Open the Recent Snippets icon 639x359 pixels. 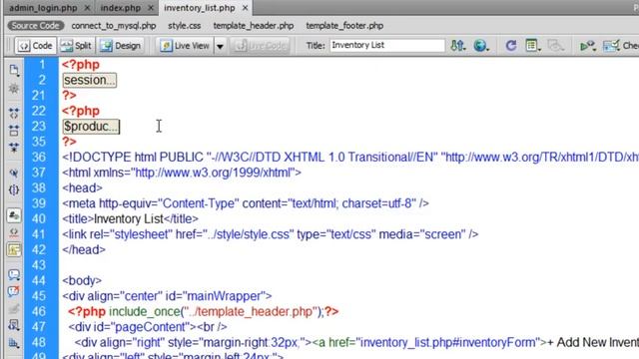[x=14, y=325]
